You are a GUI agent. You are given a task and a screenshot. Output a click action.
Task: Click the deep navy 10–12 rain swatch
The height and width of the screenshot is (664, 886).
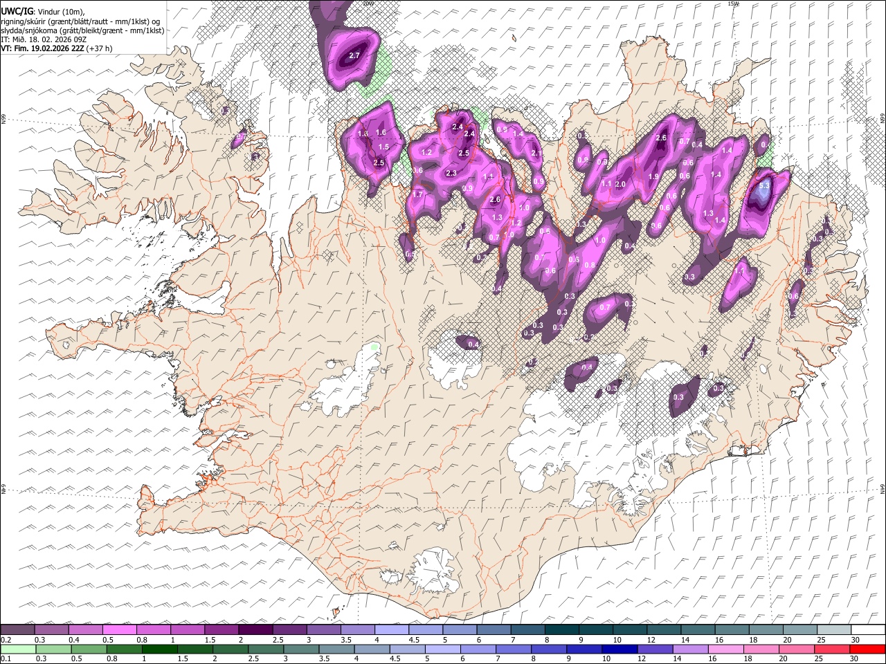[x=620, y=649]
